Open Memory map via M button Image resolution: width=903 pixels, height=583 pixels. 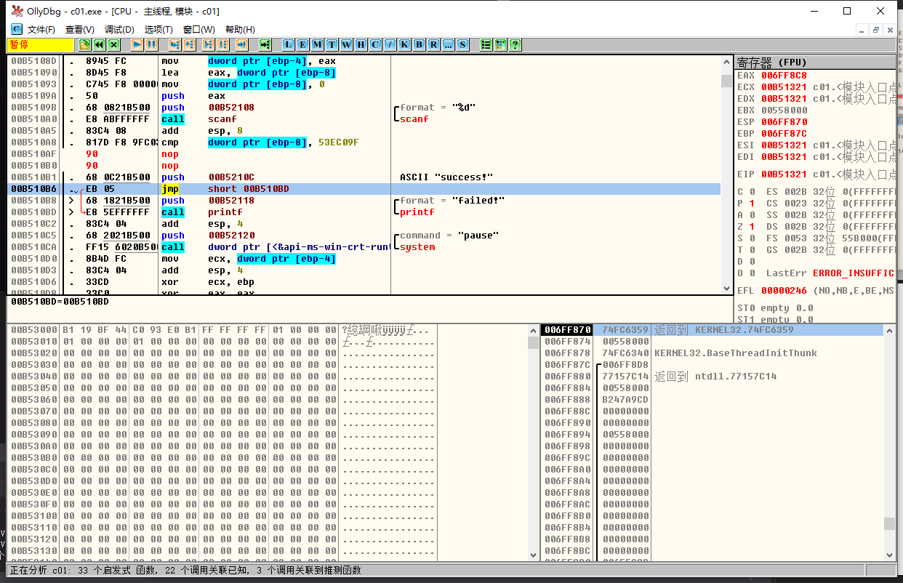pos(317,44)
